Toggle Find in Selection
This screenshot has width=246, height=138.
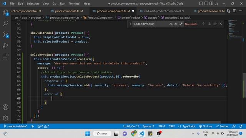[215, 24]
